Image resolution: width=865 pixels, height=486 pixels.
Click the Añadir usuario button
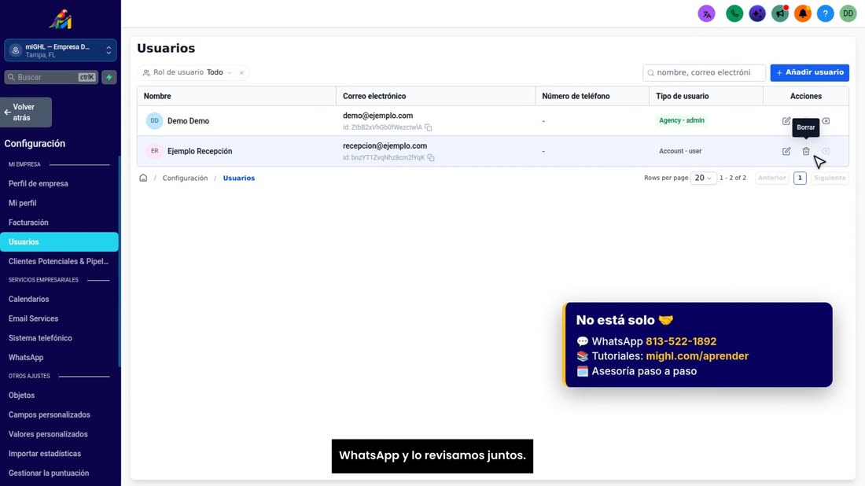(809, 72)
